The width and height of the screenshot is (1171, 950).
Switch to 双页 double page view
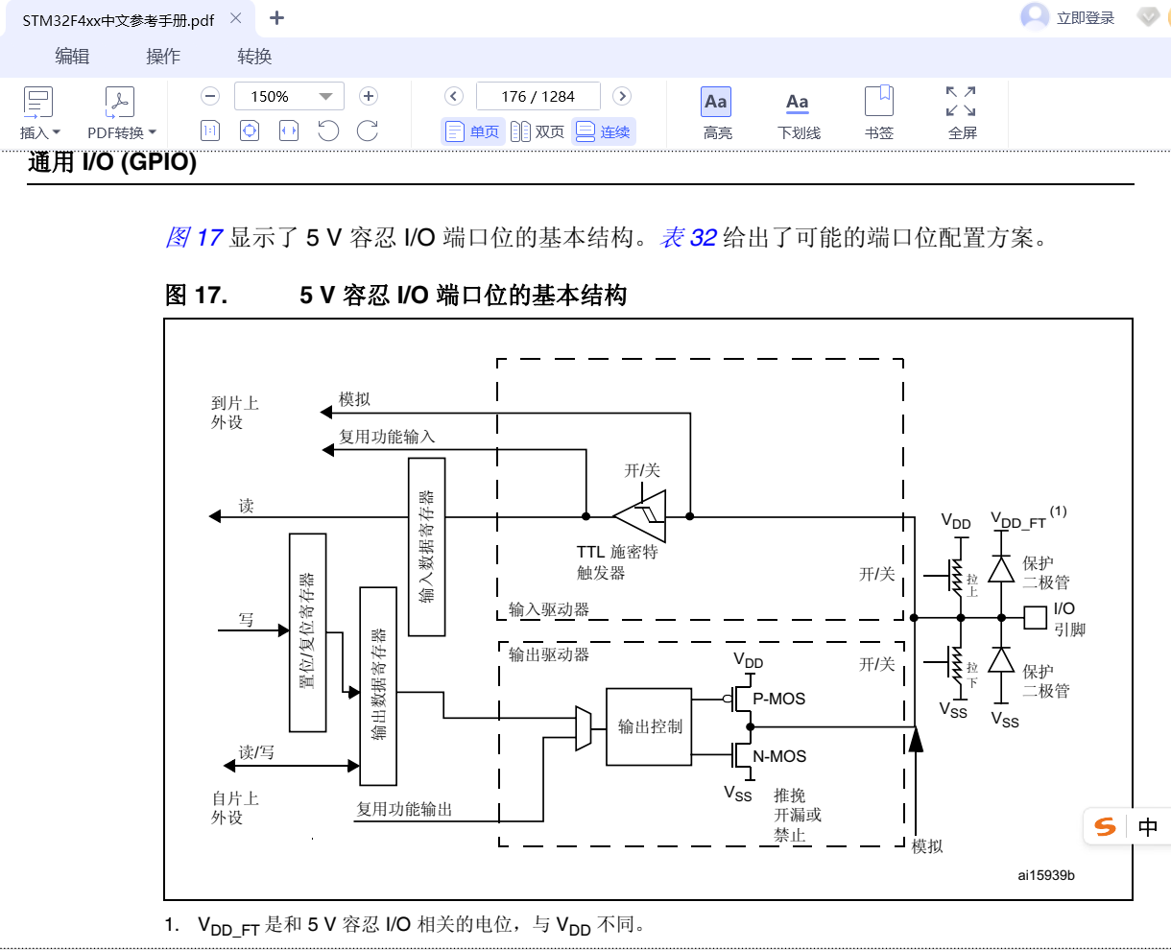coord(538,131)
